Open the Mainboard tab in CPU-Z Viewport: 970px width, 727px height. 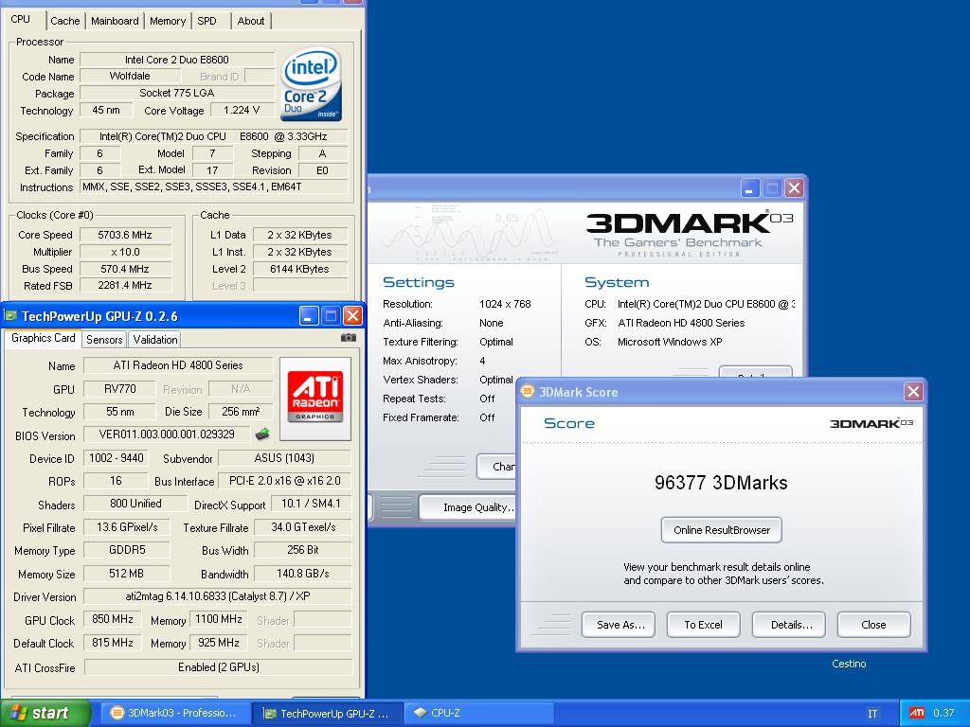point(115,21)
